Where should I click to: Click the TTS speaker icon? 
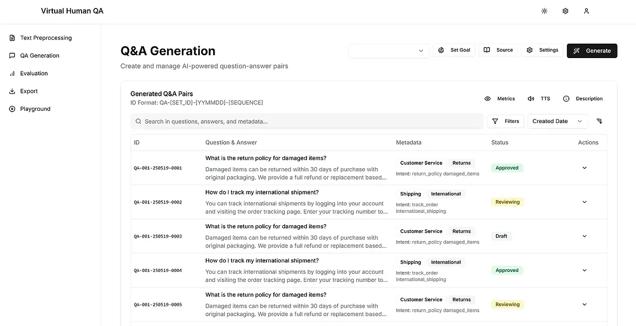531,99
